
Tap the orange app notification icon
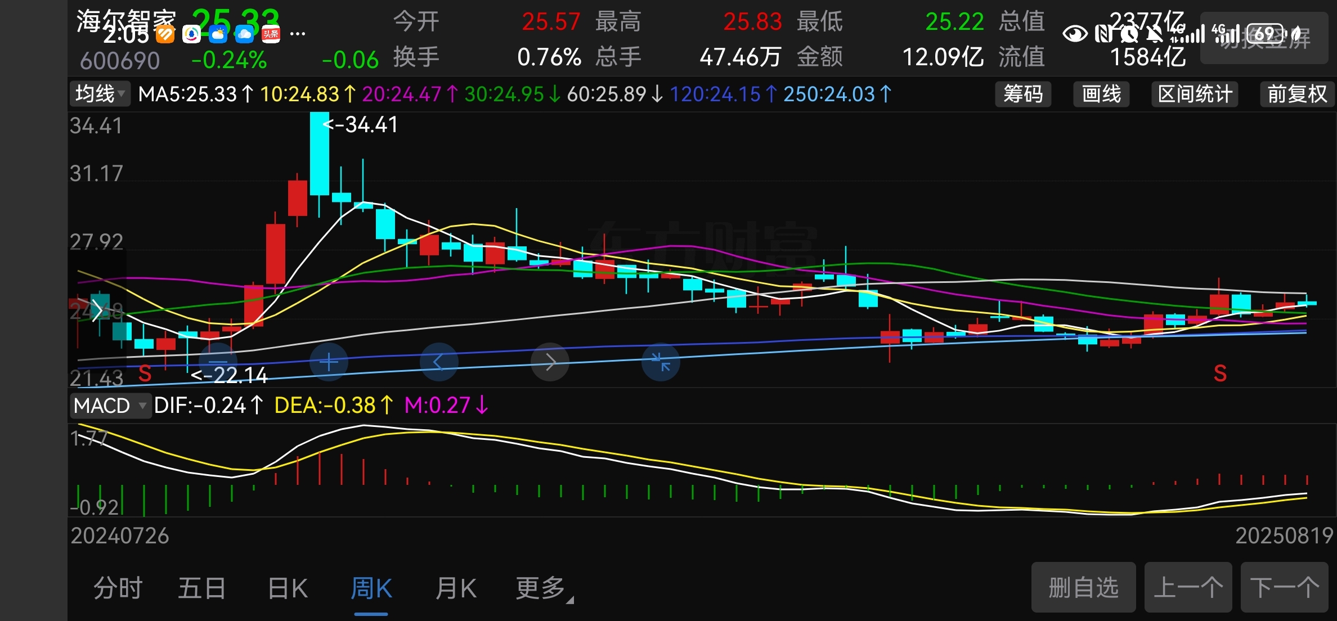click(165, 35)
